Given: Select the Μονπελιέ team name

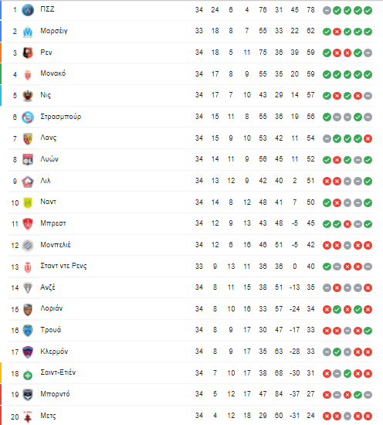Looking at the screenshot, I should point(56,245).
